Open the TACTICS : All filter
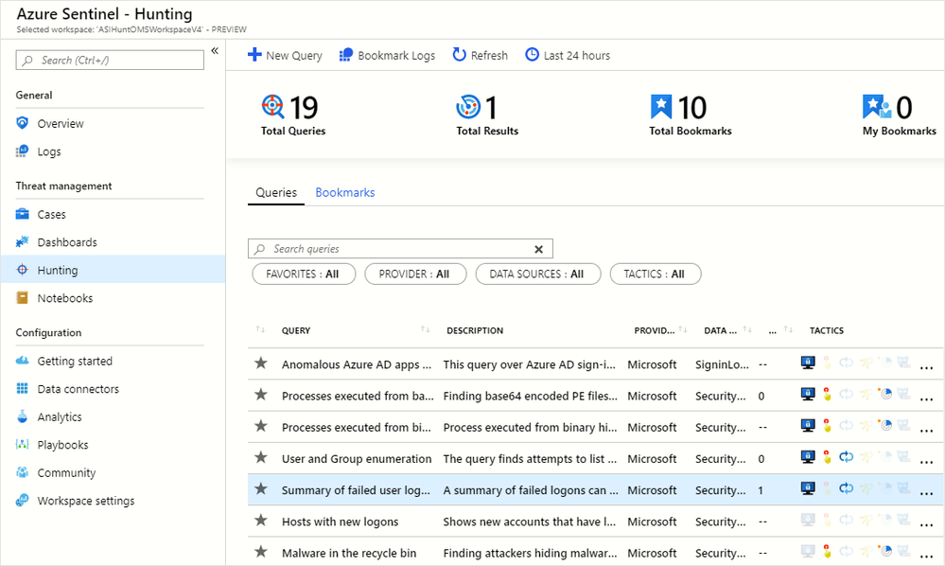The height and width of the screenshot is (566, 945). [656, 274]
